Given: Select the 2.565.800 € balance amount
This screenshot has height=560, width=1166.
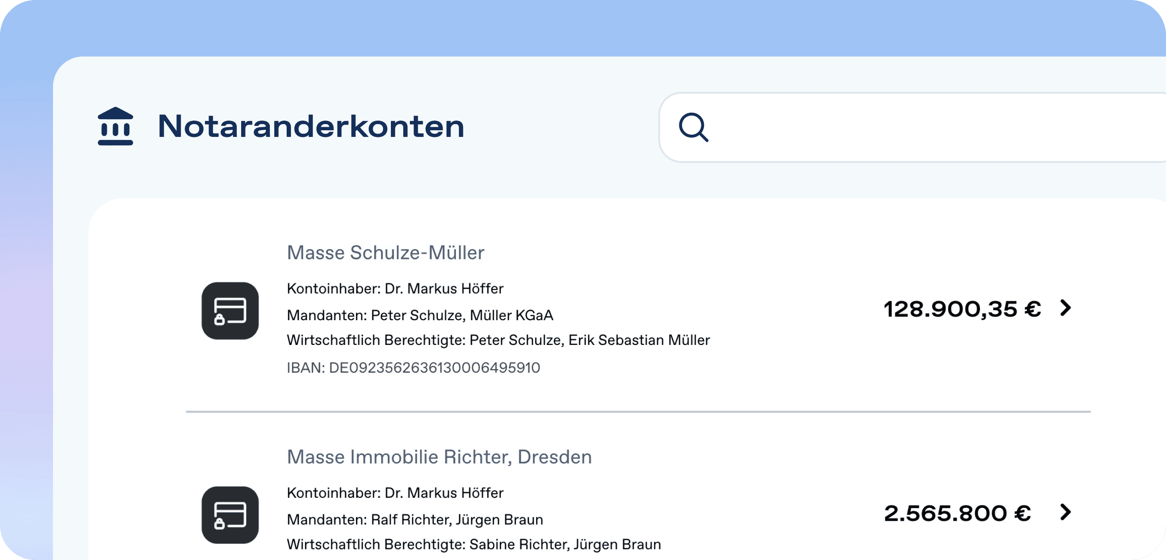Looking at the screenshot, I should coord(957,513).
